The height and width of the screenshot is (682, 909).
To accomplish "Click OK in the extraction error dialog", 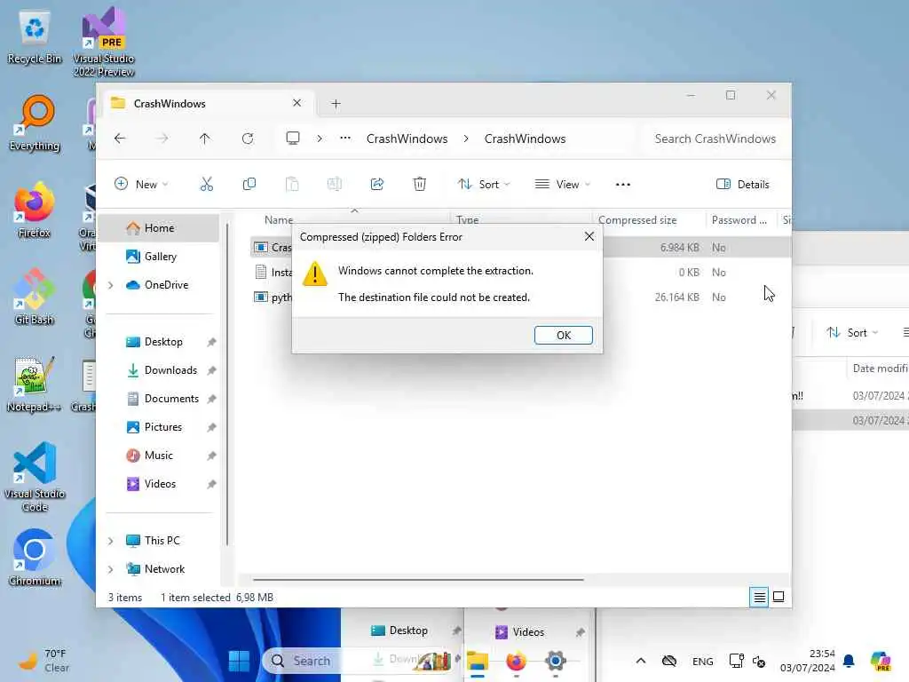I will coord(563,335).
